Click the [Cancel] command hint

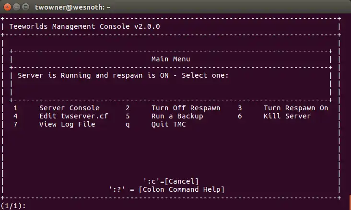[171, 181]
